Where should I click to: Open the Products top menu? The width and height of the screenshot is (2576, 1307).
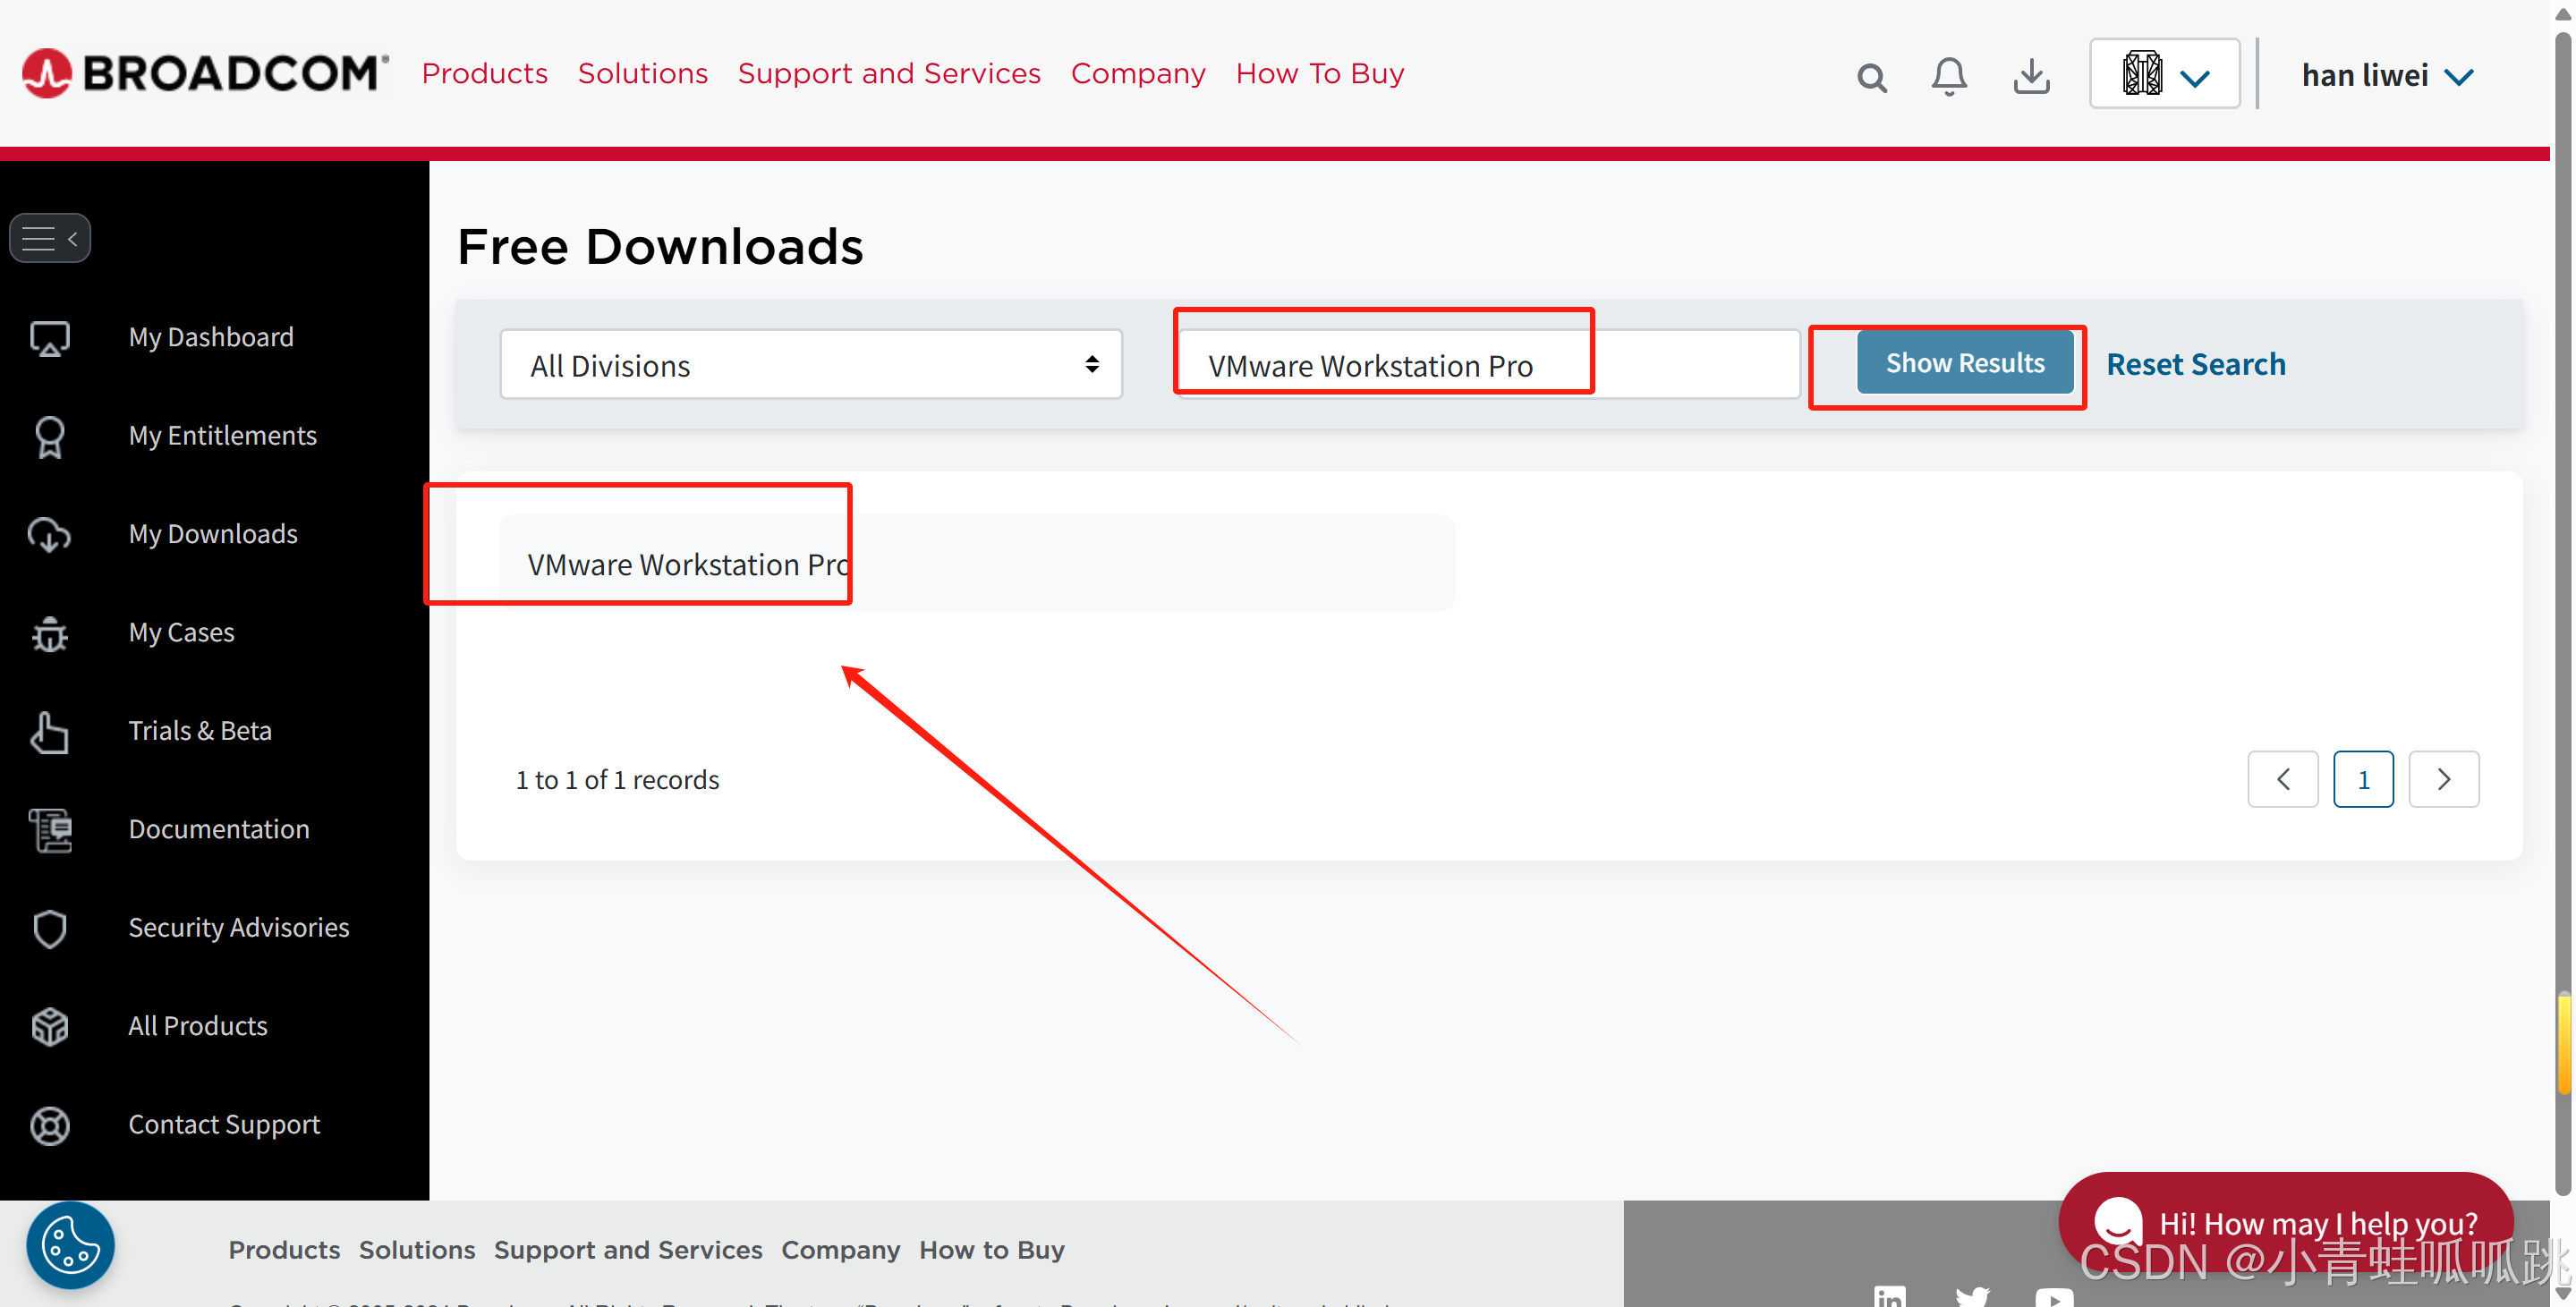pos(484,74)
